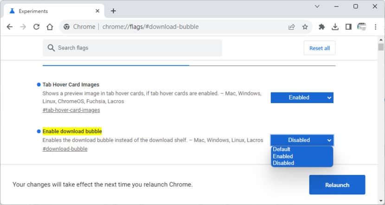The image size is (385, 205).
Task: Click the Tab Hover Card Images heading
Action: pos(71,85)
